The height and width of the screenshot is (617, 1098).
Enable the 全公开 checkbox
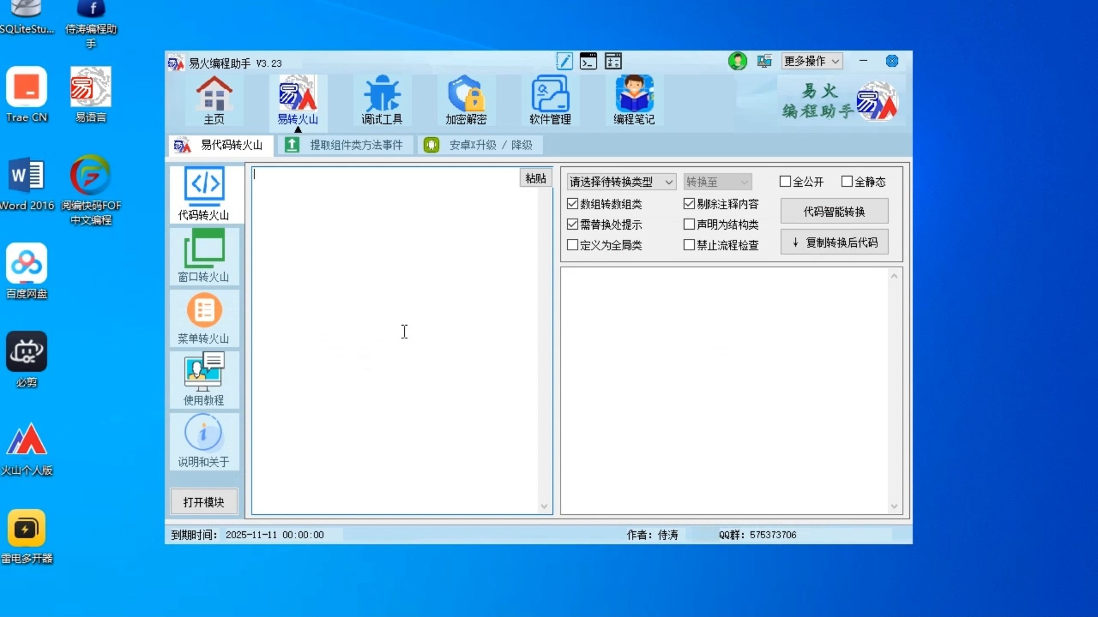tap(785, 182)
